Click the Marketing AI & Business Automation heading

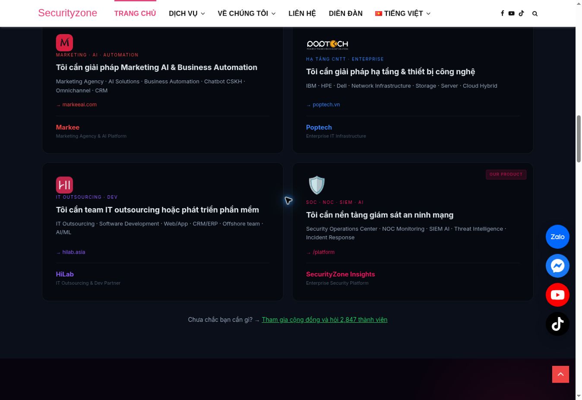(x=157, y=67)
